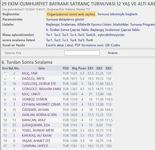Image resolution: width=155 pixels, height=150 pixels.
Task: Click the EB1 column header
Action: click(90, 68)
